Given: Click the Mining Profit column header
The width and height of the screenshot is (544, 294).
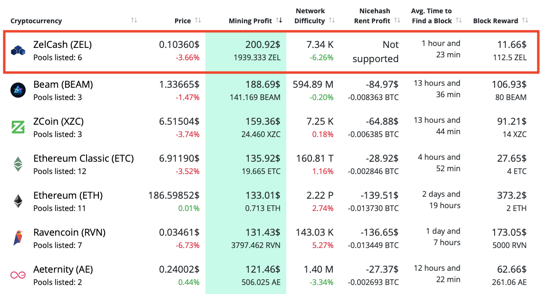Looking at the screenshot, I should click(250, 21).
